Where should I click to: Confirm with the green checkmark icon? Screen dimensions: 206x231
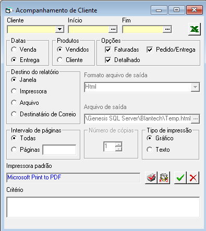pos(180,178)
